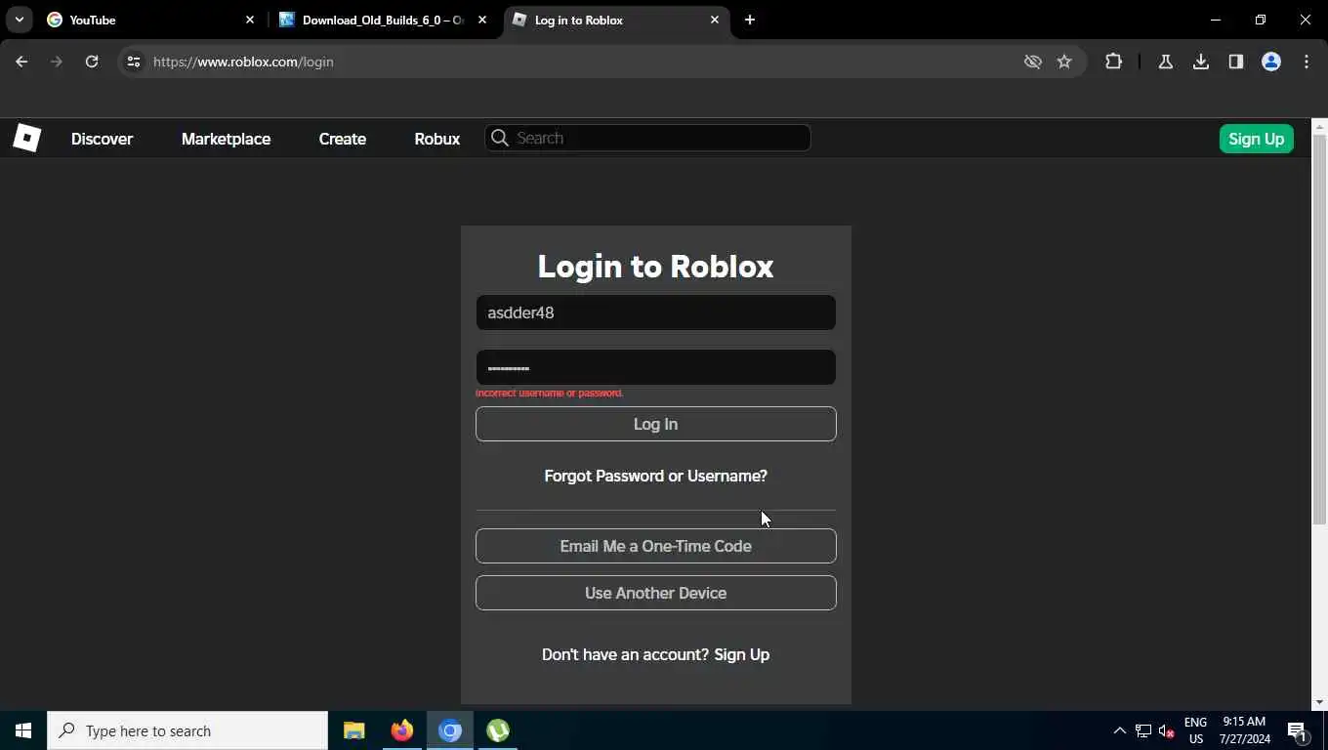The image size is (1328, 750).
Task: Click the scrollbar up arrow
Action: (1319, 126)
